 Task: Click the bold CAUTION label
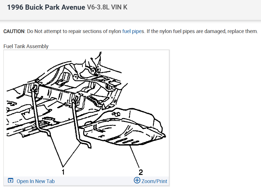[14, 31]
